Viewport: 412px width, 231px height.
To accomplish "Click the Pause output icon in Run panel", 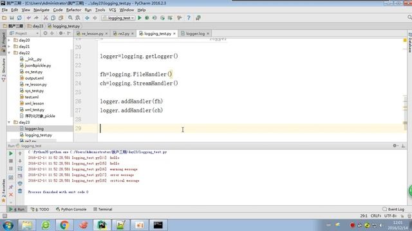I will click(x=11, y=168).
